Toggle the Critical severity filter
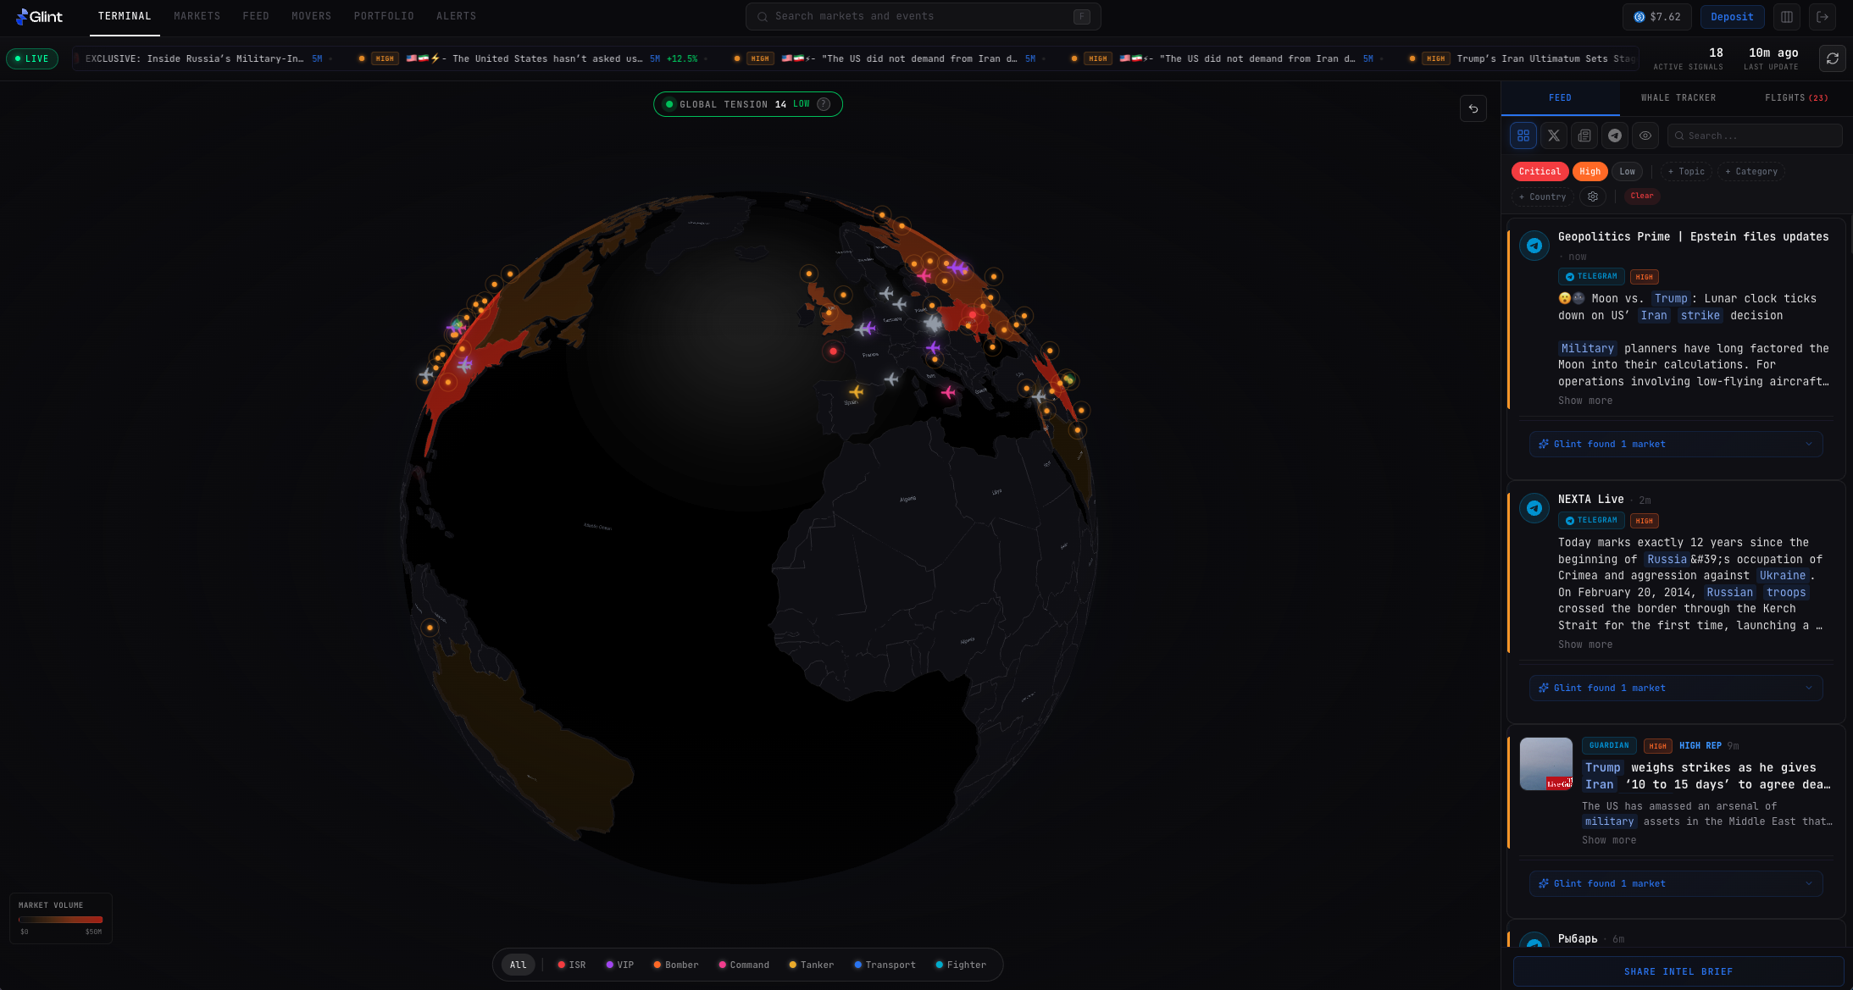This screenshot has width=1853, height=990. (x=1539, y=171)
